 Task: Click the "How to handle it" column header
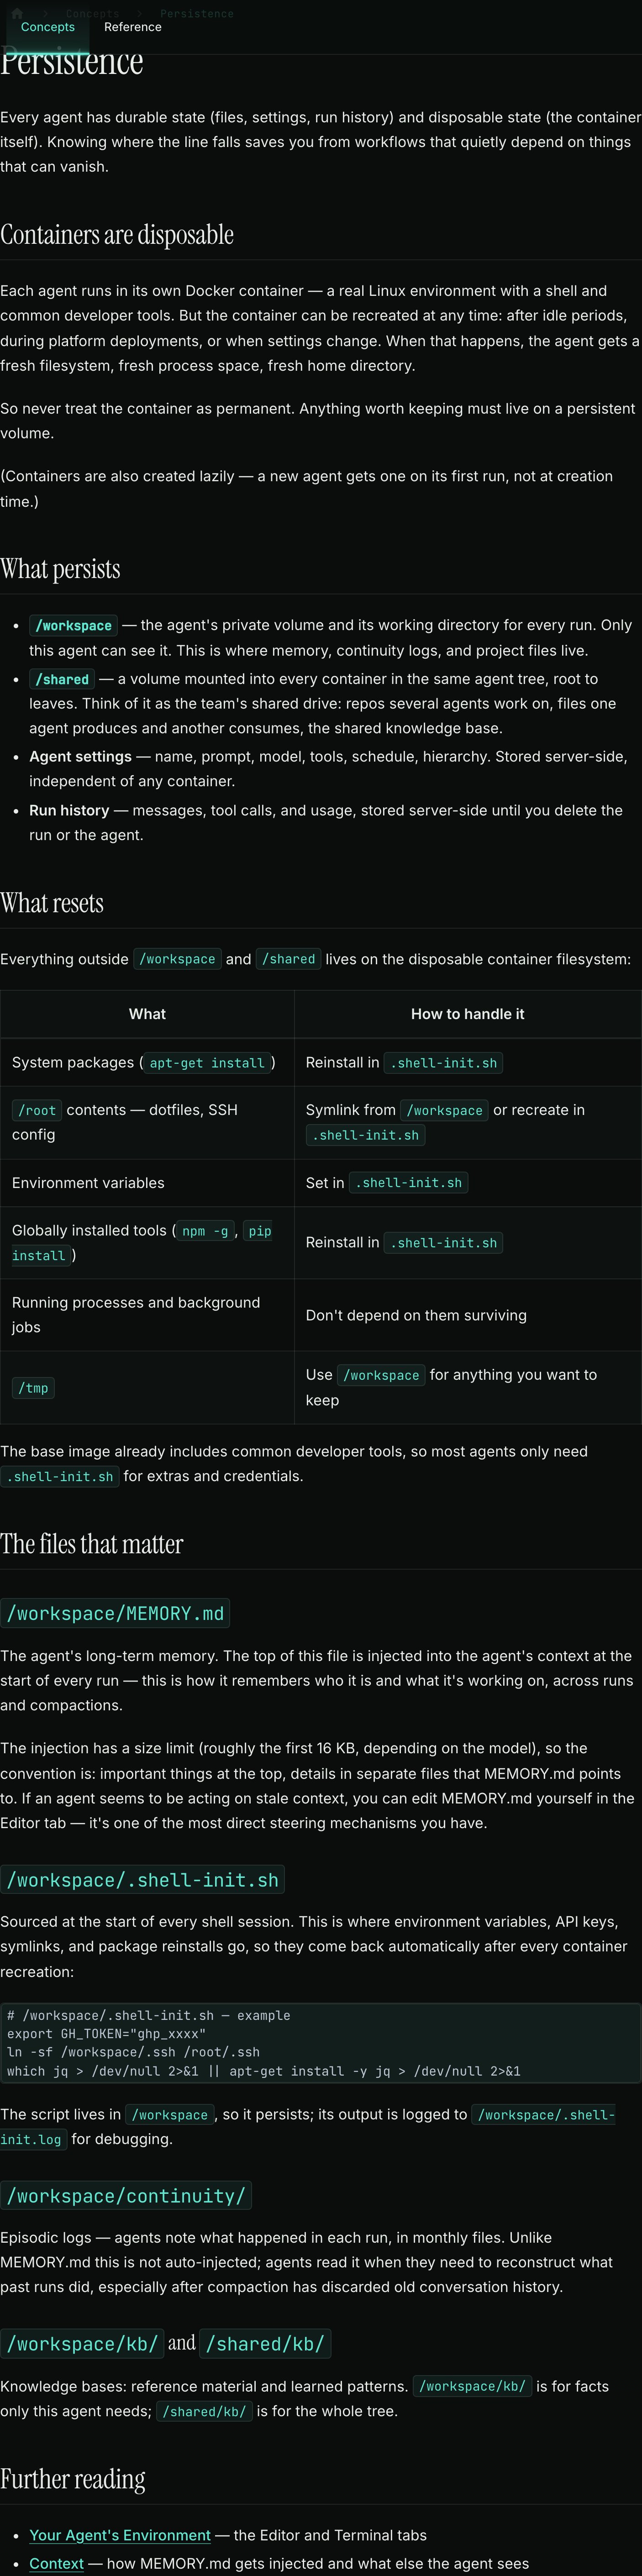[x=467, y=1014]
